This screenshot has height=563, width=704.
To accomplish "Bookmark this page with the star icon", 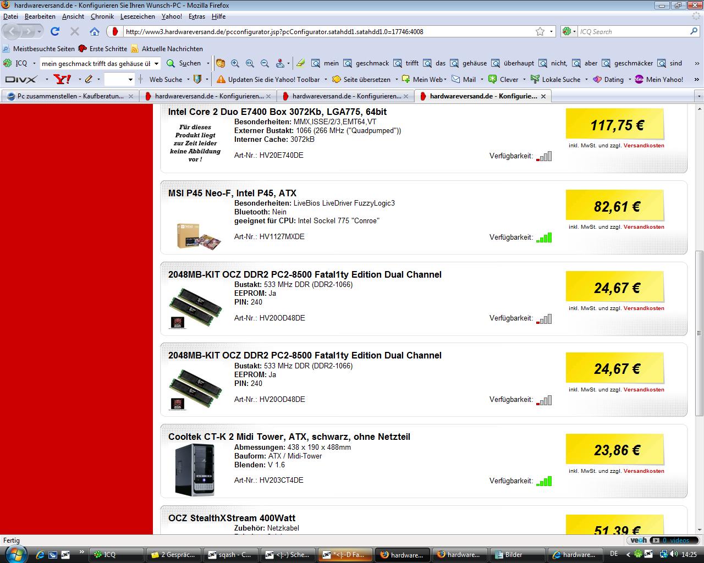I will tap(540, 31).
